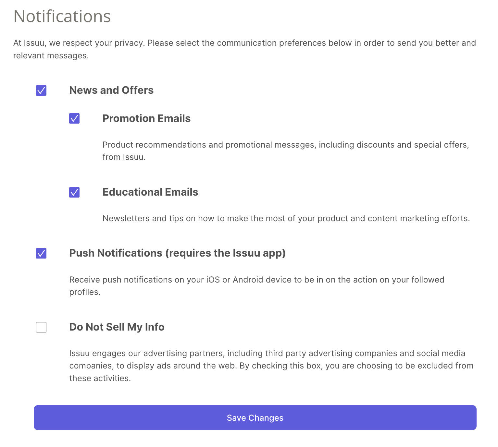Image resolution: width=498 pixels, height=447 pixels.
Task: Click the Do Not Sell My Info label
Action: point(117,327)
